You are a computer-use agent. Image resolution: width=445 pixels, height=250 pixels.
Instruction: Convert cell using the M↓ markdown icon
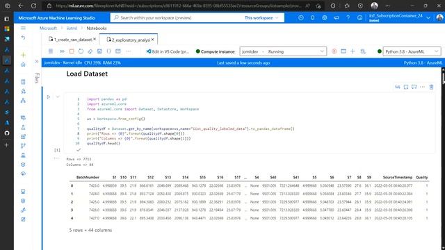click(x=398, y=87)
